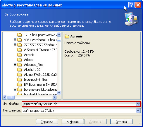Select boremsya-clicks-adsens folder name
The width and height of the screenshot is (143, 127).
pyautogui.click(x=40, y=90)
